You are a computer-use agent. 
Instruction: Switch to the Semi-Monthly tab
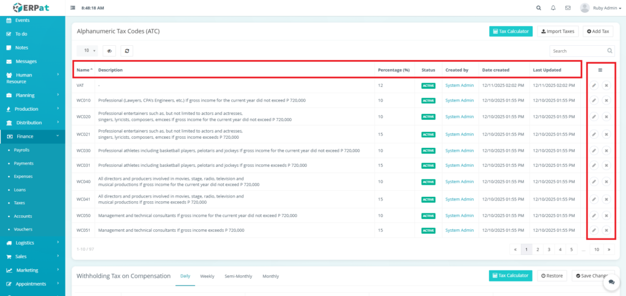238,276
